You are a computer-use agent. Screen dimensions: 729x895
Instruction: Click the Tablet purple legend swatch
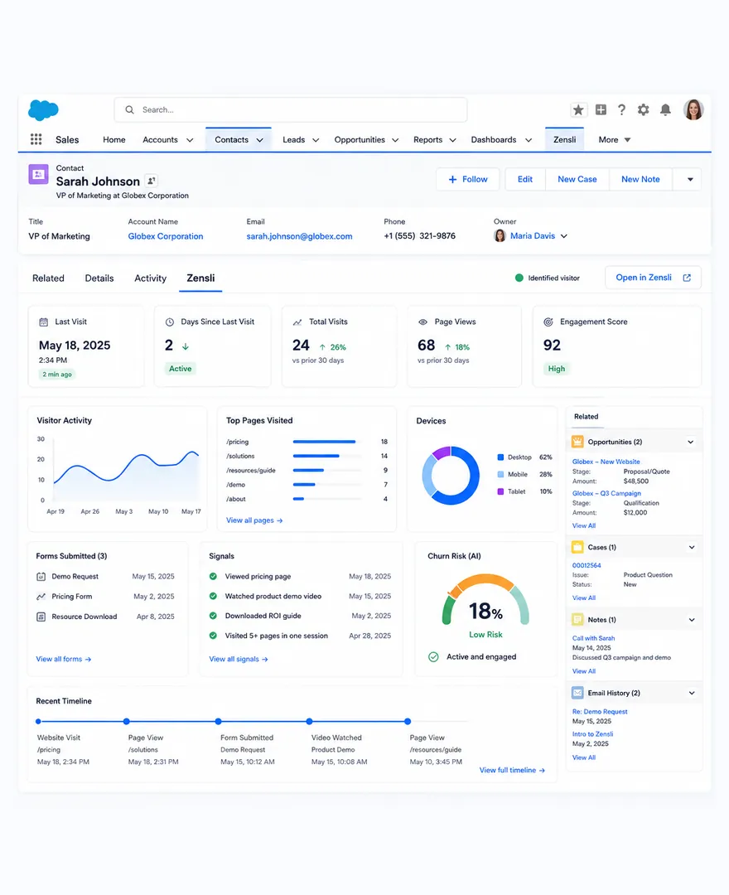501,491
